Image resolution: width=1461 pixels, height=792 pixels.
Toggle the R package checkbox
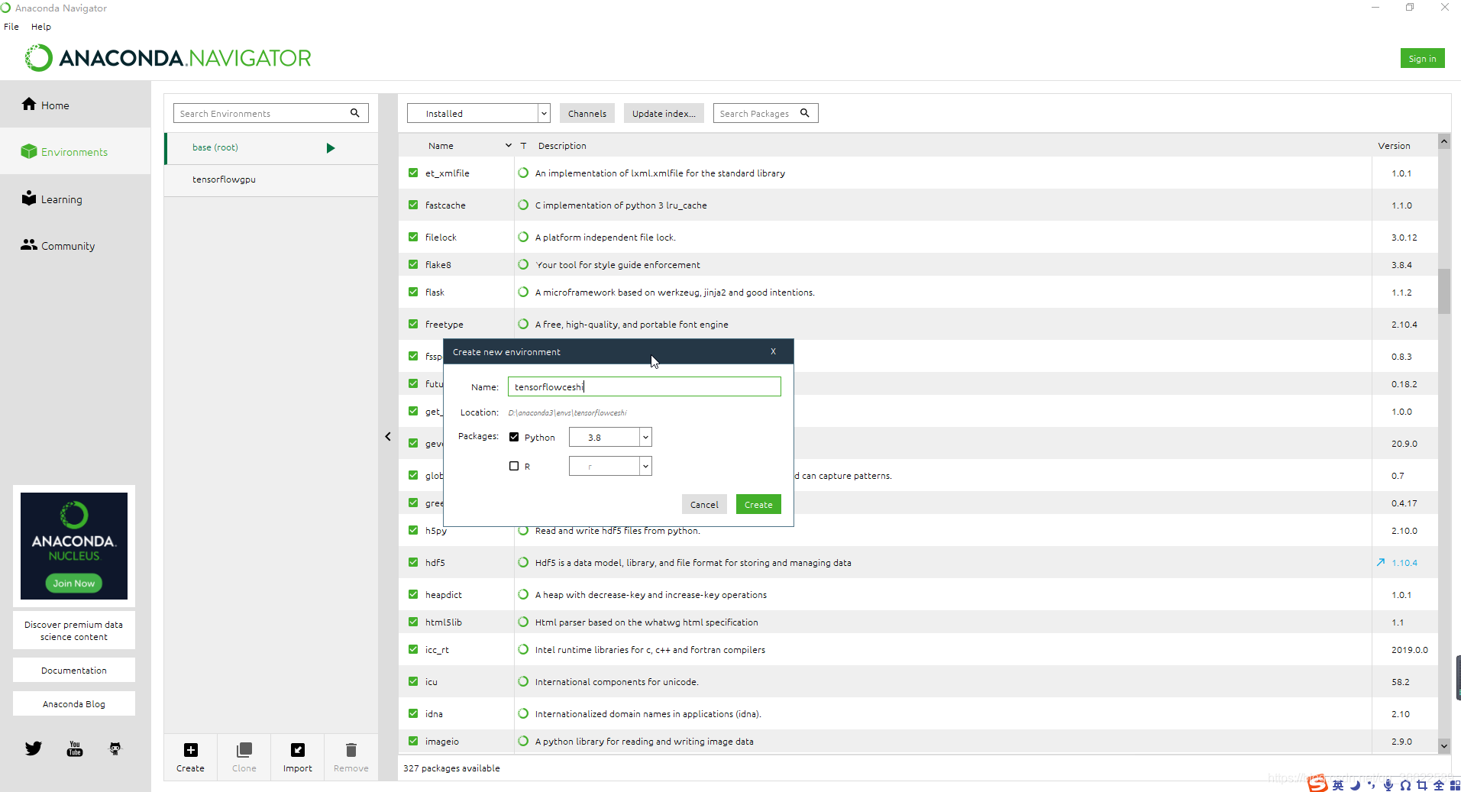514,466
